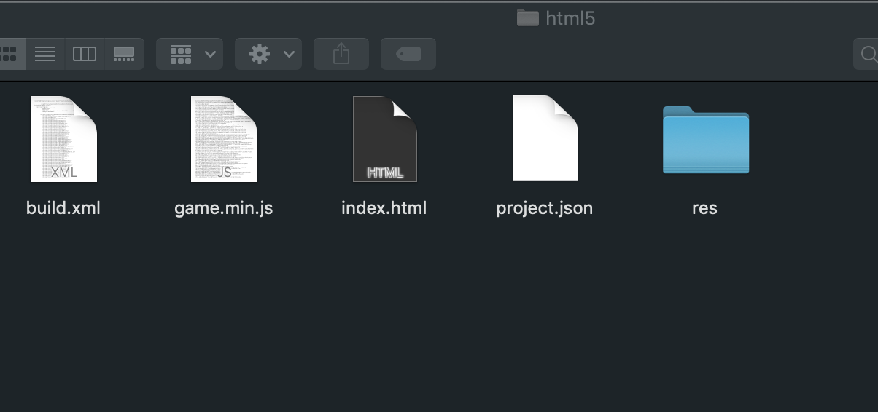Switch to column view mode
The height and width of the screenshot is (412, 878).
coord(85,54)
